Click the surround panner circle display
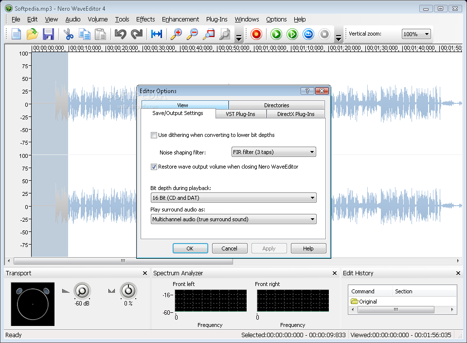 [33, 304]
